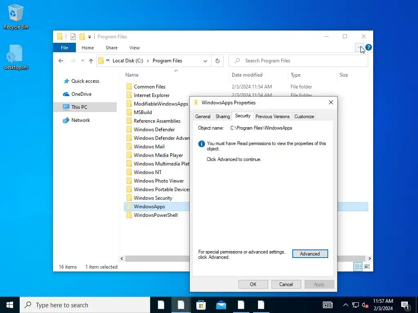Select the Windows Media Player folder
This screenshot has height=313, width=418.
[158, 155]
